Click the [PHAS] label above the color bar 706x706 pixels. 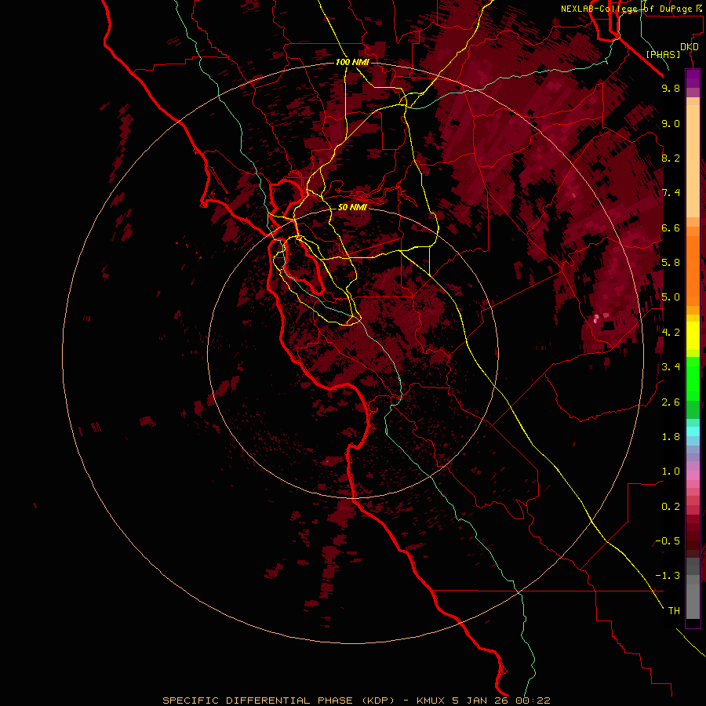pos(663,54)
